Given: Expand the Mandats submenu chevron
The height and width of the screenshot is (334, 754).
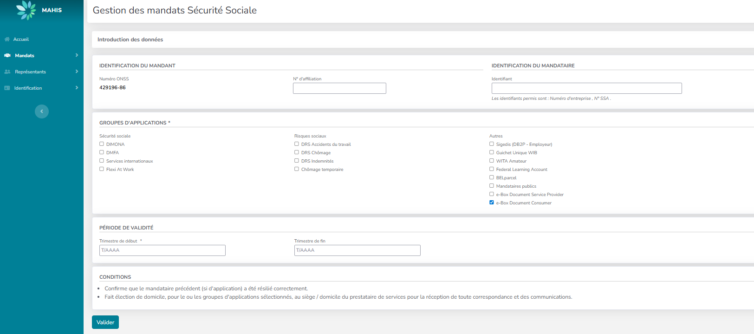Looking at the screenshot, I should click(77, 55).
